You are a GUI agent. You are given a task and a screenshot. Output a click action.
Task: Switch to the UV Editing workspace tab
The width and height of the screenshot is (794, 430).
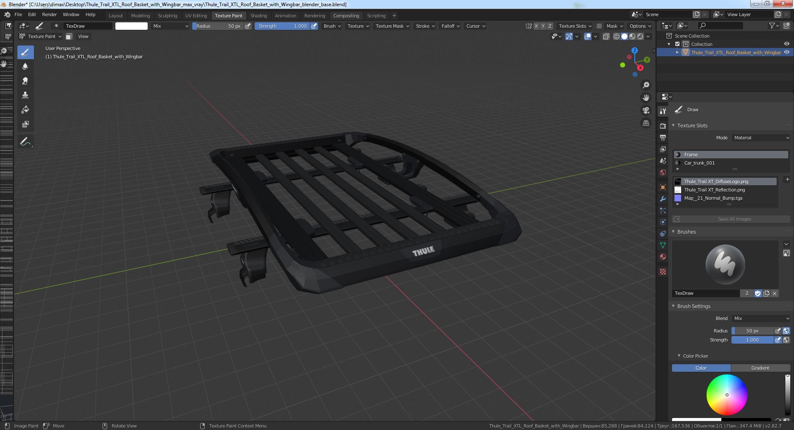(196, 16)
